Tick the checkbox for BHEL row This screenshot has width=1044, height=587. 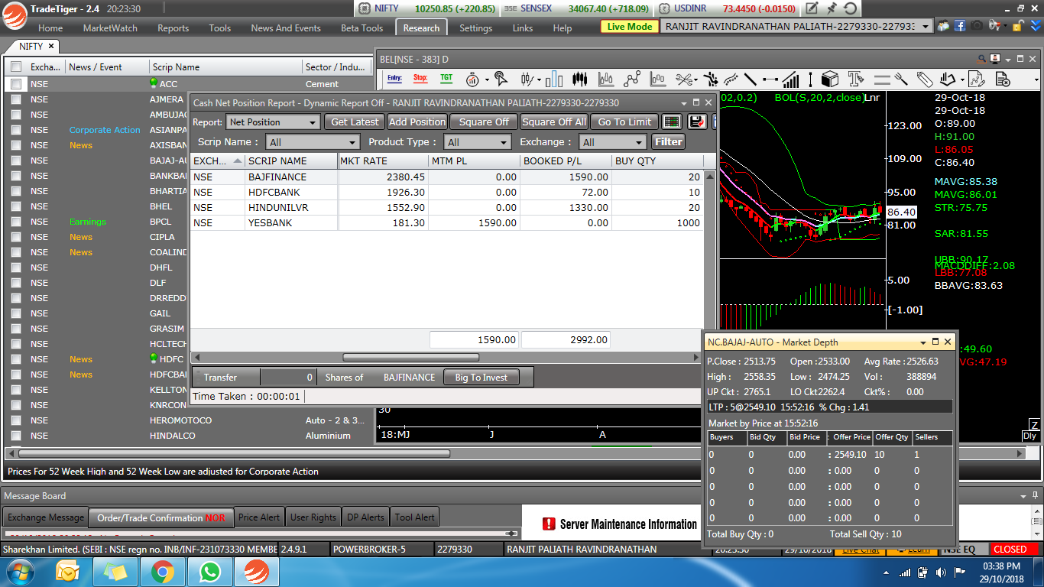click(x=16, y=206)
